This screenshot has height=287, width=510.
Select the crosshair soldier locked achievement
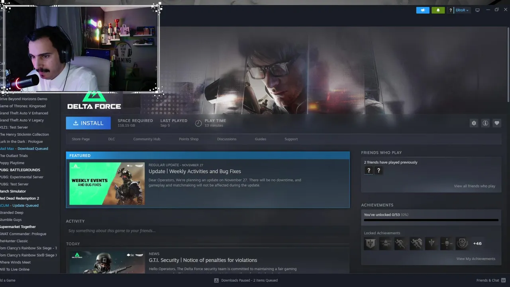click(446, 244)
